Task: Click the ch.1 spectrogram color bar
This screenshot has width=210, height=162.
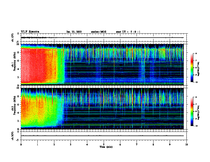Action: click(192, 68)
